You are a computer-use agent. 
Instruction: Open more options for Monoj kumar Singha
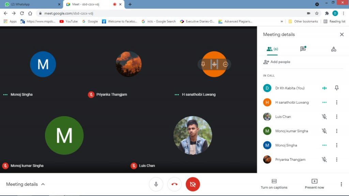point(336,131)
